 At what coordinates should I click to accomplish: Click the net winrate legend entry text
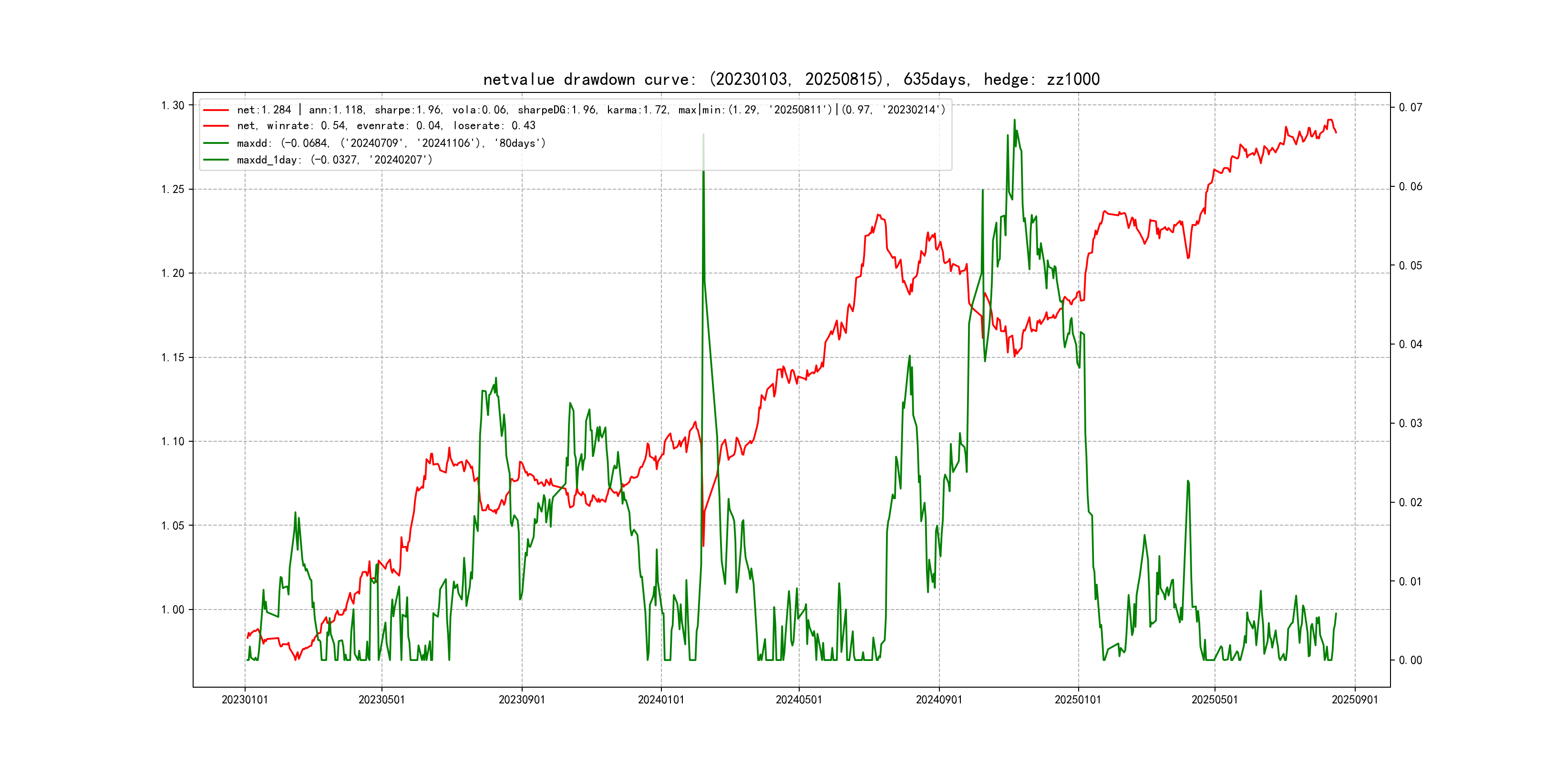point(386,126)
